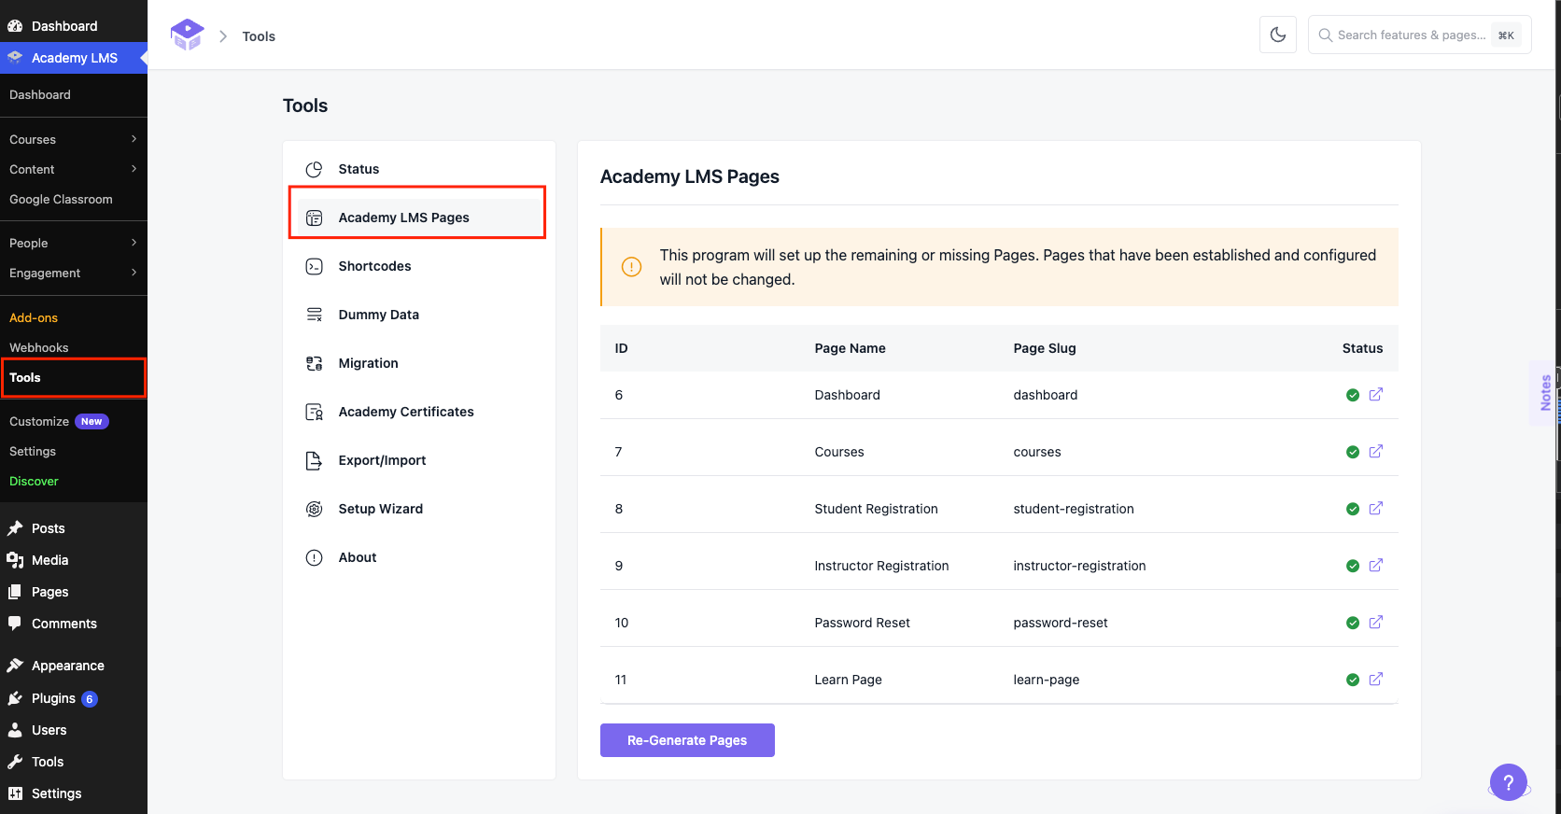The image size is (1561, 814).
Task: Open Academy LMS Settings submenu item
Action: (x=74, y=451)
